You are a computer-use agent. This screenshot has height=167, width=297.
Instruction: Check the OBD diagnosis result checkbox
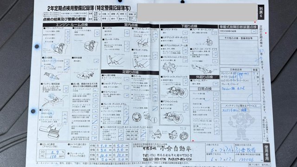click(x=253, y=31)
